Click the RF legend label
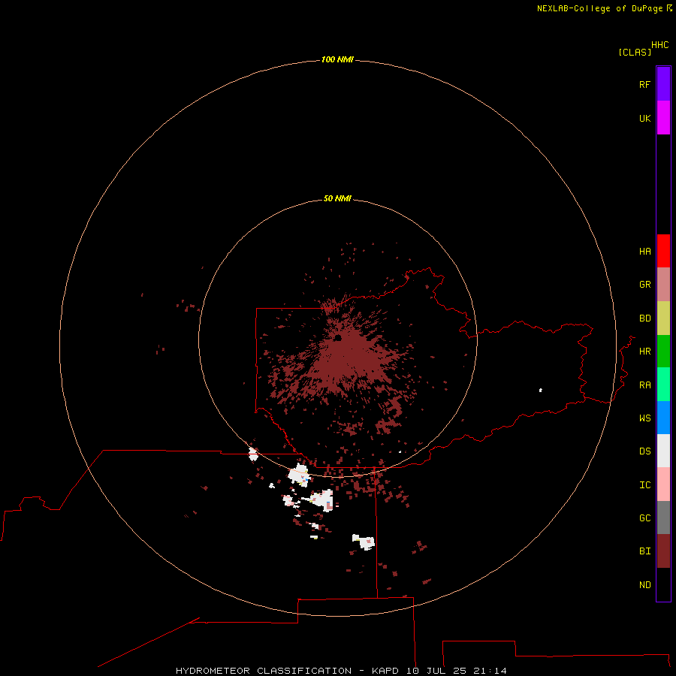 click(644, 84)
